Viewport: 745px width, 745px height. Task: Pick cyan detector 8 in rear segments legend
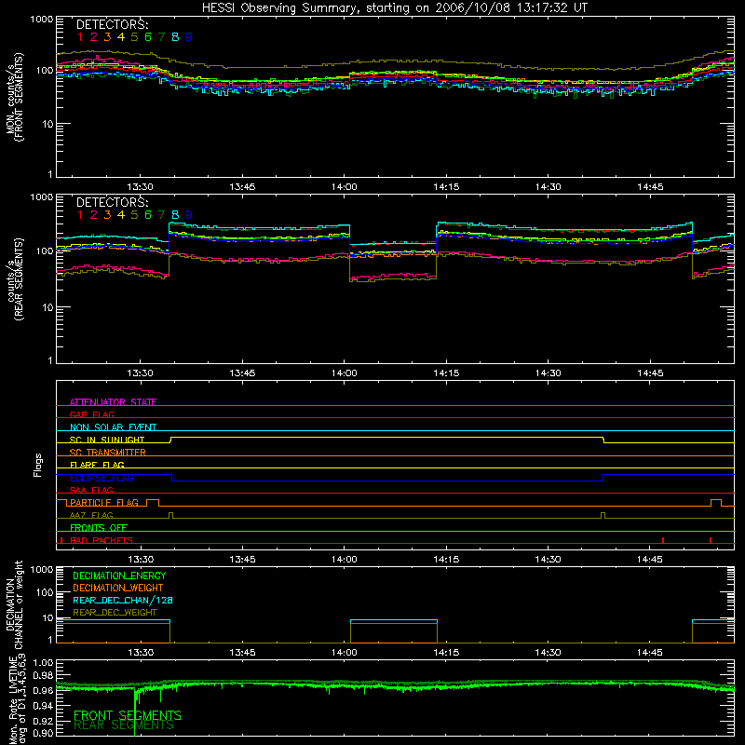(x=175, y=215)
